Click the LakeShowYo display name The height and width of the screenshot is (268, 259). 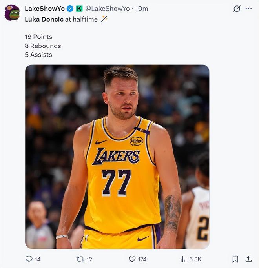point(44,8)
